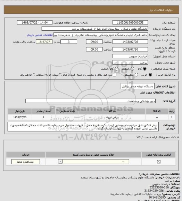Click the delivery province field خراسان جنوبی
The width and height of the screenshot is (182, 201).
(x=130, y=56)
